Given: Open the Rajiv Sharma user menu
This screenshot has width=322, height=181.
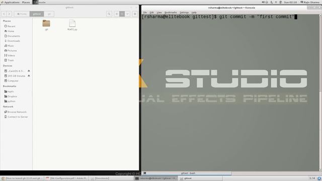Looking at the screenshot, I should point(310,2).
